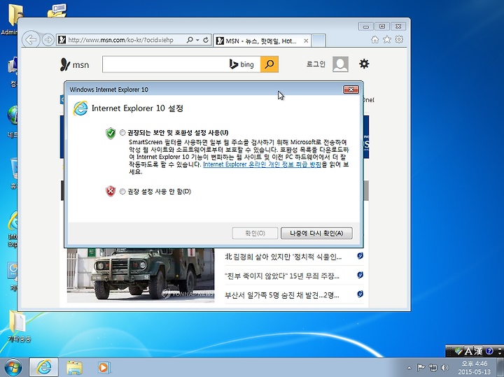The image size is (504, 377).
Task: Click the yellow bing search button
Action: (269, 64)
